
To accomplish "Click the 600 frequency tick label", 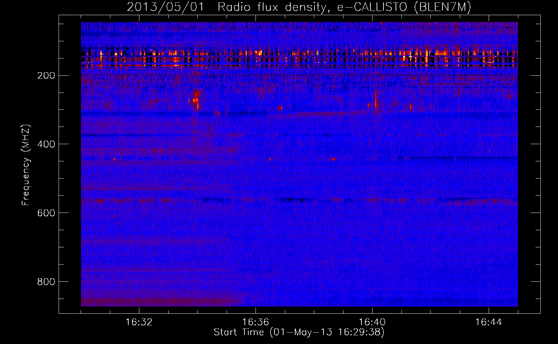I will pos(46,213).
